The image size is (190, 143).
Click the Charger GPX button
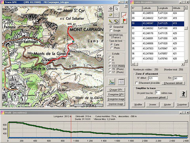(x=116, y=90)
